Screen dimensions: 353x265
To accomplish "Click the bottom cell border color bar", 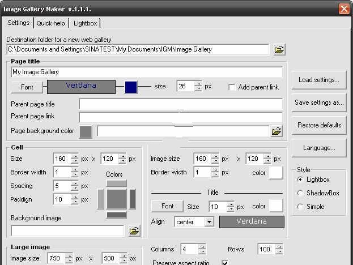I will pyautogui.click(x=117, y=215).
